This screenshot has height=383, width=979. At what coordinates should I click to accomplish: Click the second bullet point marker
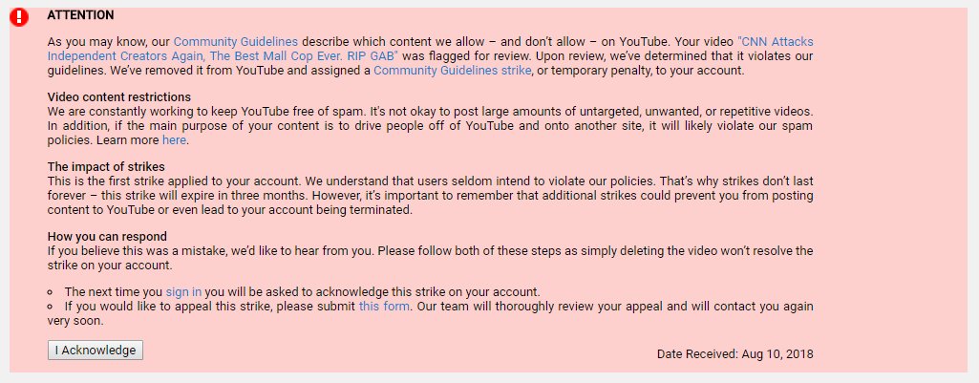point(50,307)
